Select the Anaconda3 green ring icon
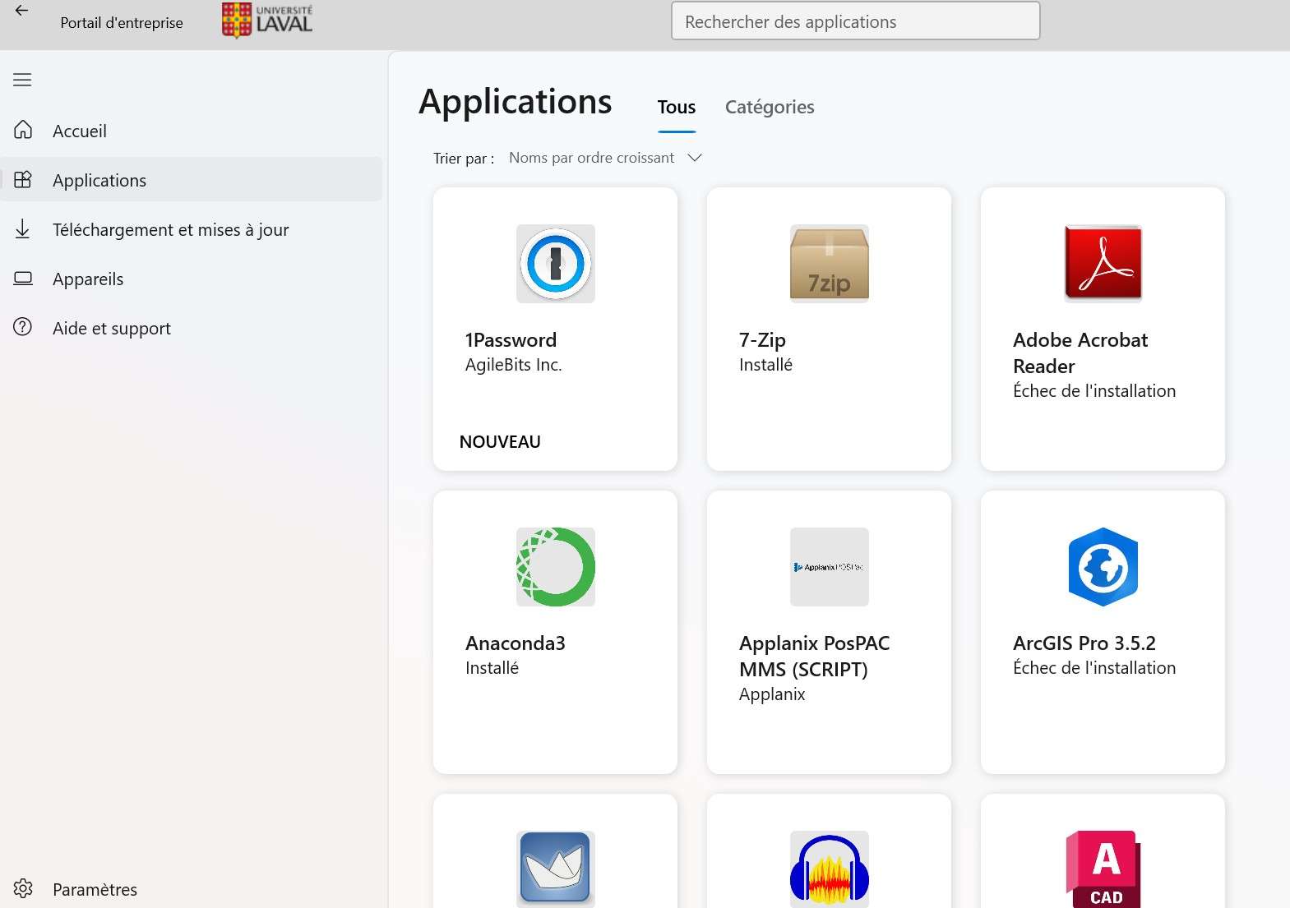 [x=555, y=567]
